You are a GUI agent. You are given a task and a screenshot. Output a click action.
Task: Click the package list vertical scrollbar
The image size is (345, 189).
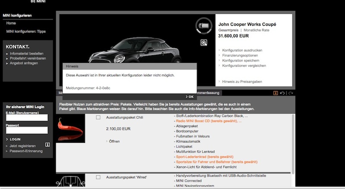[x=294, y=142]
